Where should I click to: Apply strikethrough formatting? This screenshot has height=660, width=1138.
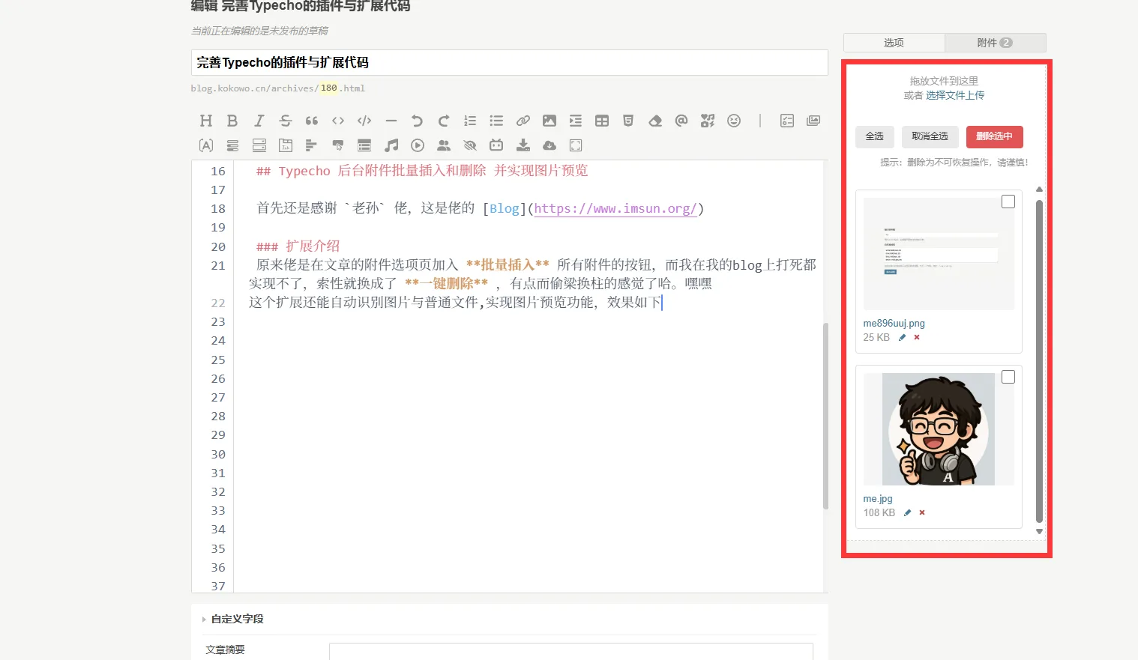(x=286, y=121)
